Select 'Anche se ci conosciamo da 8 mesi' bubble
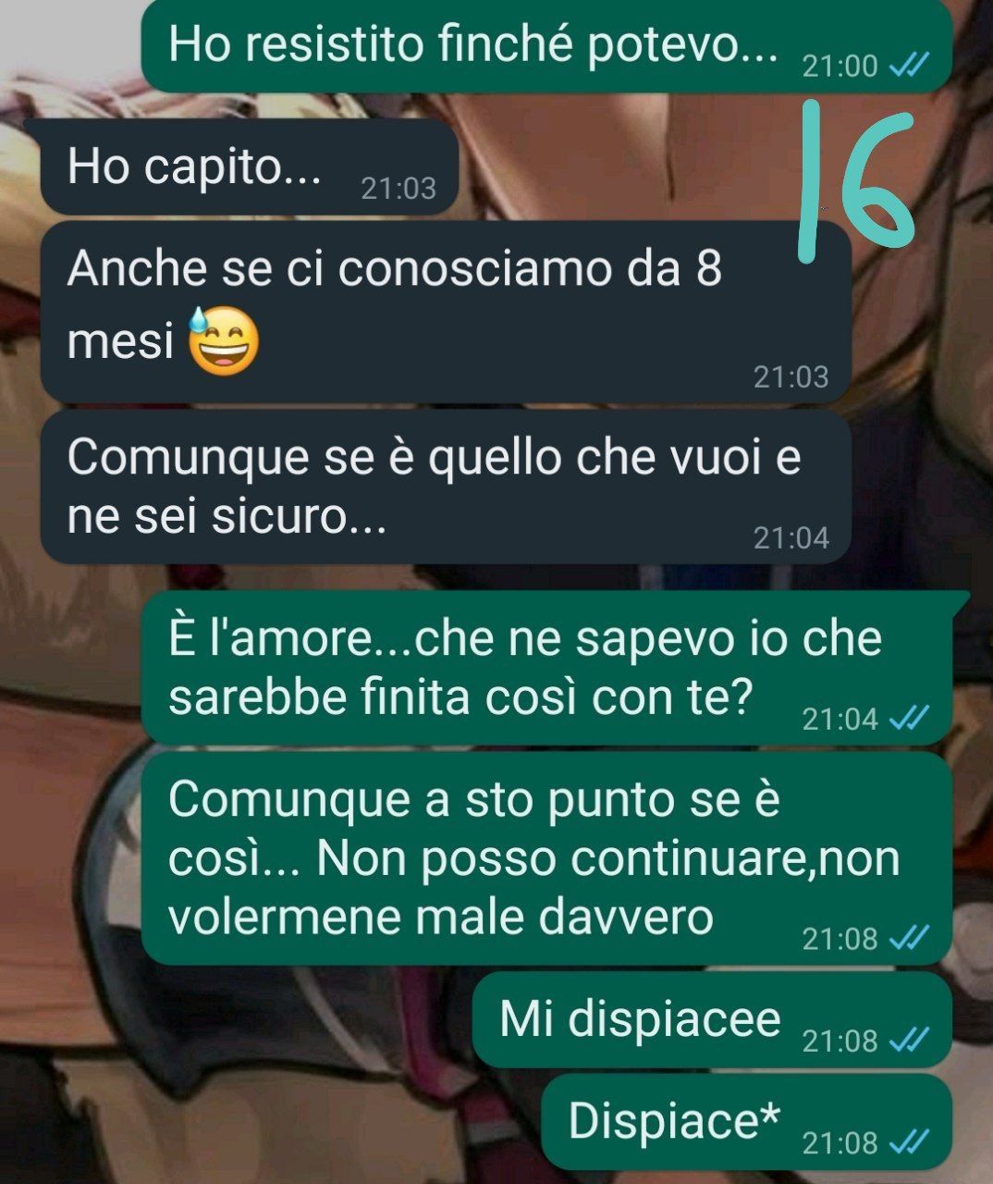 click(446, 312)
